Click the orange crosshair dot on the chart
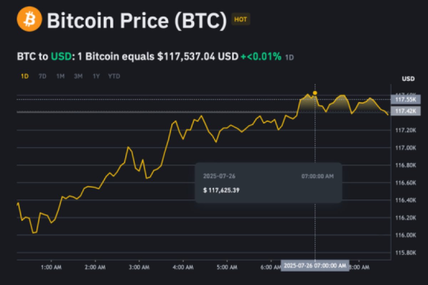Image resolution: width=428 pixels, height=285 pixels. tap(315, 93)
